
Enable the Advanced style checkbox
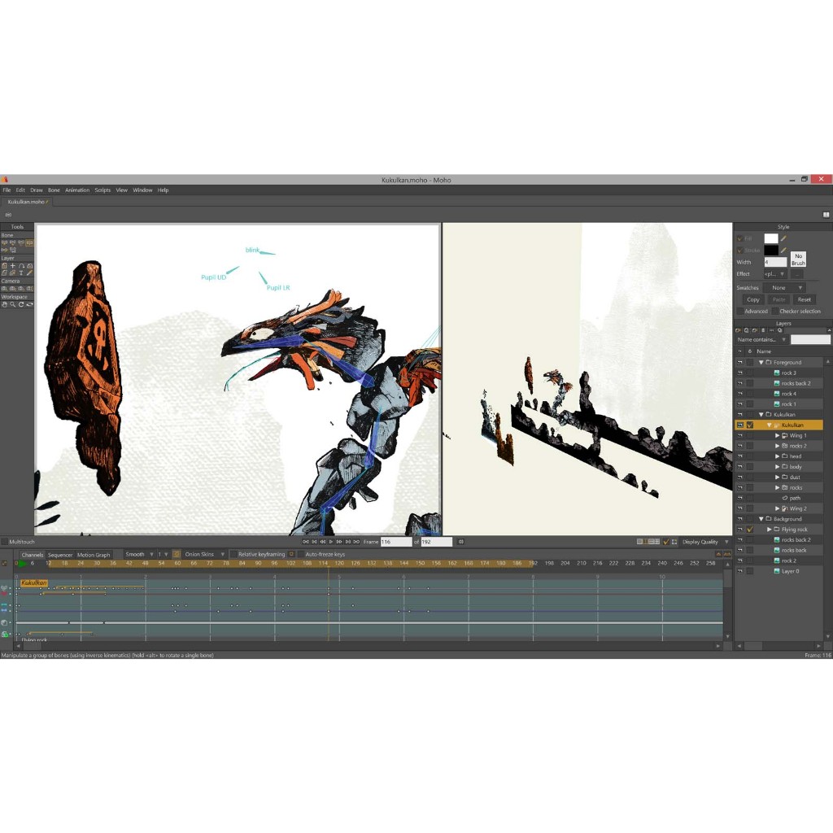pos(740,312)
